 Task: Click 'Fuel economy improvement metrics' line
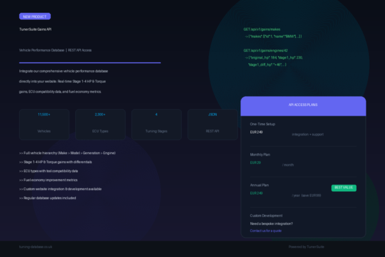48,180
